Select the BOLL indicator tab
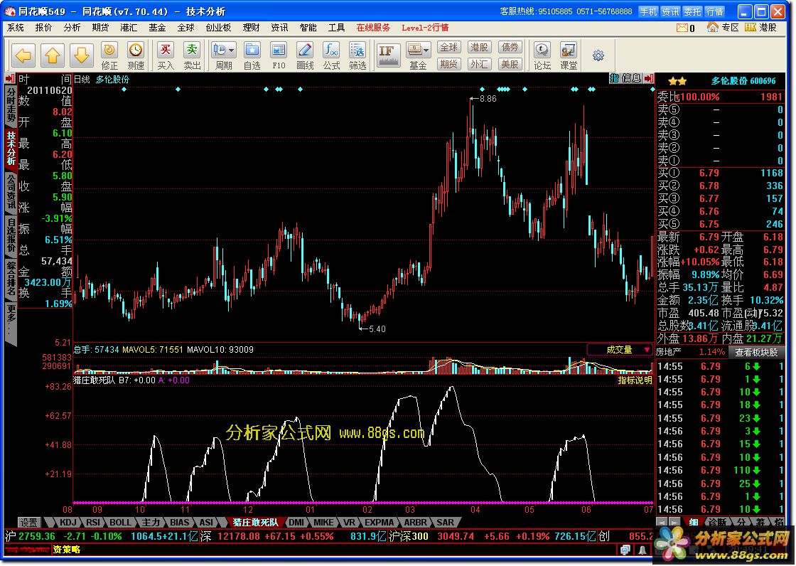 coord(120,523)
